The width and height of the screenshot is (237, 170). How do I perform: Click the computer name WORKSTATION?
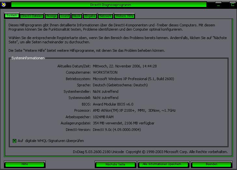coord(105,72)
